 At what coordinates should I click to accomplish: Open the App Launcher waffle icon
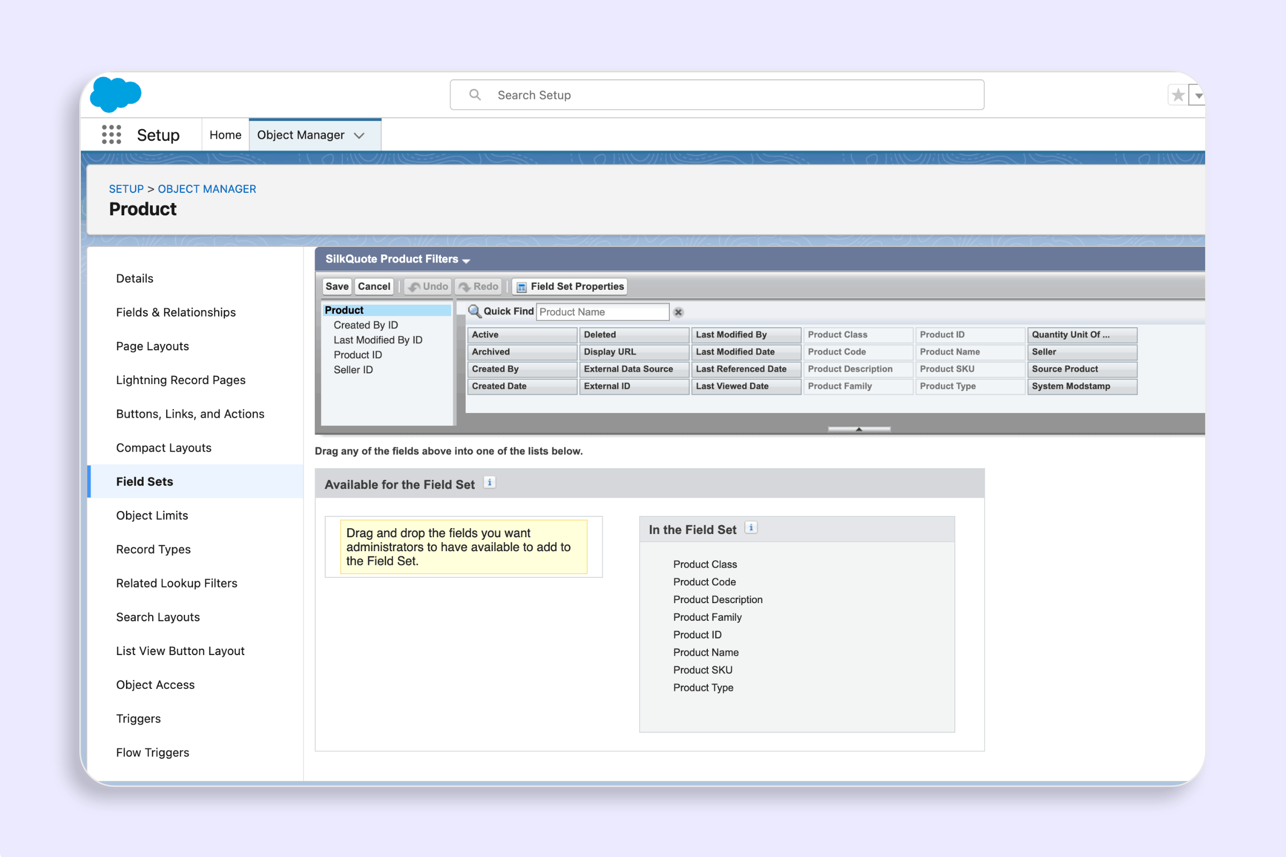111,134
